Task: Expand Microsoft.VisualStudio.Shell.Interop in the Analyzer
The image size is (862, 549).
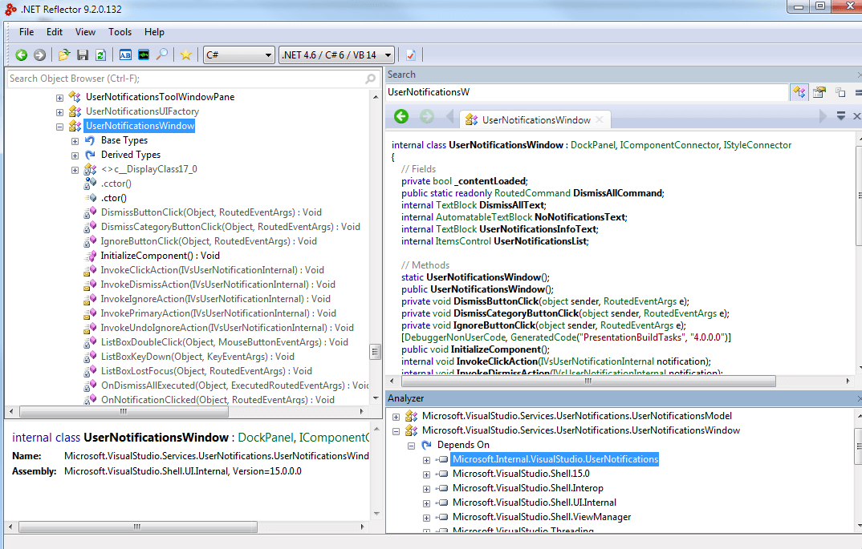Action: (427, 489)
